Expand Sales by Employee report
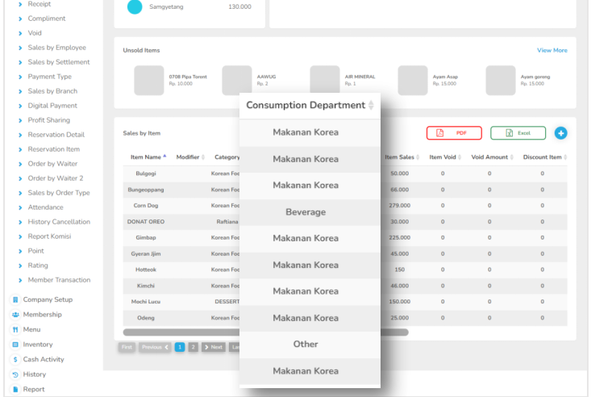The width and height of the screenshot is (591, 397). [x=56, y=48]
